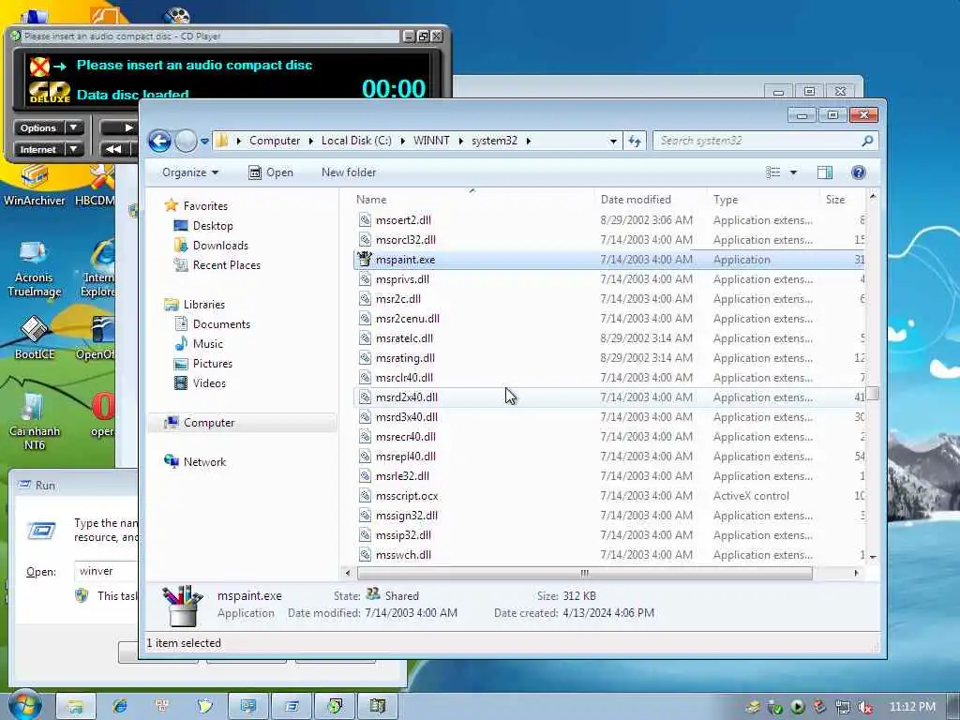Open the BootICE desktop icon
Screen dimensions: 960x720
[35, 337]
